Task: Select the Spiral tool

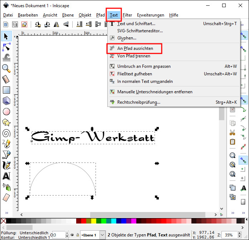Action: (x=6, y=133)
